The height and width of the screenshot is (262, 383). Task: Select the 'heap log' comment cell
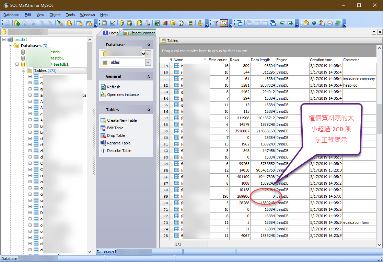click(x=359, y=85)
